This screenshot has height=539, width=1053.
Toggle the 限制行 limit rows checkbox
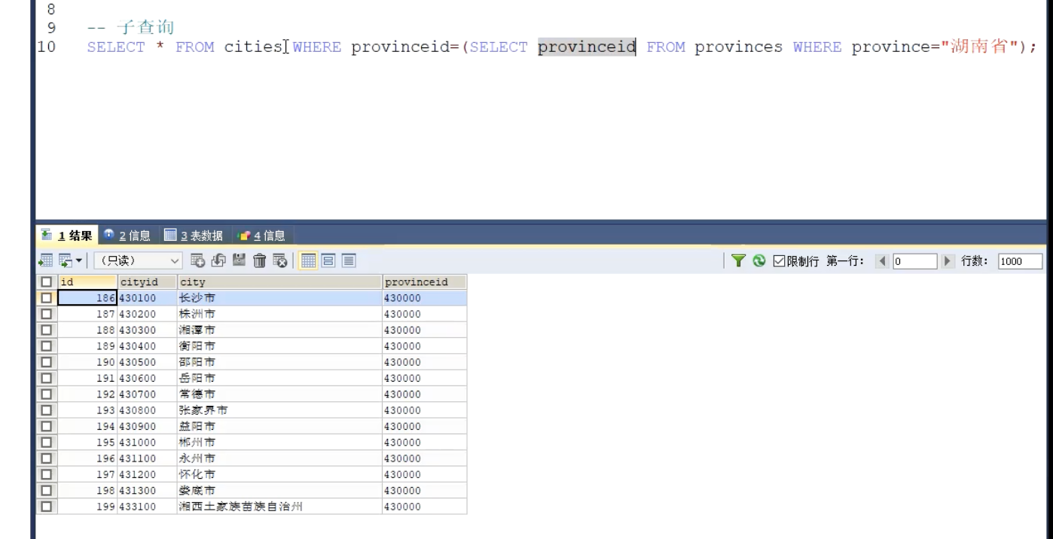click(x=780, y=261)
